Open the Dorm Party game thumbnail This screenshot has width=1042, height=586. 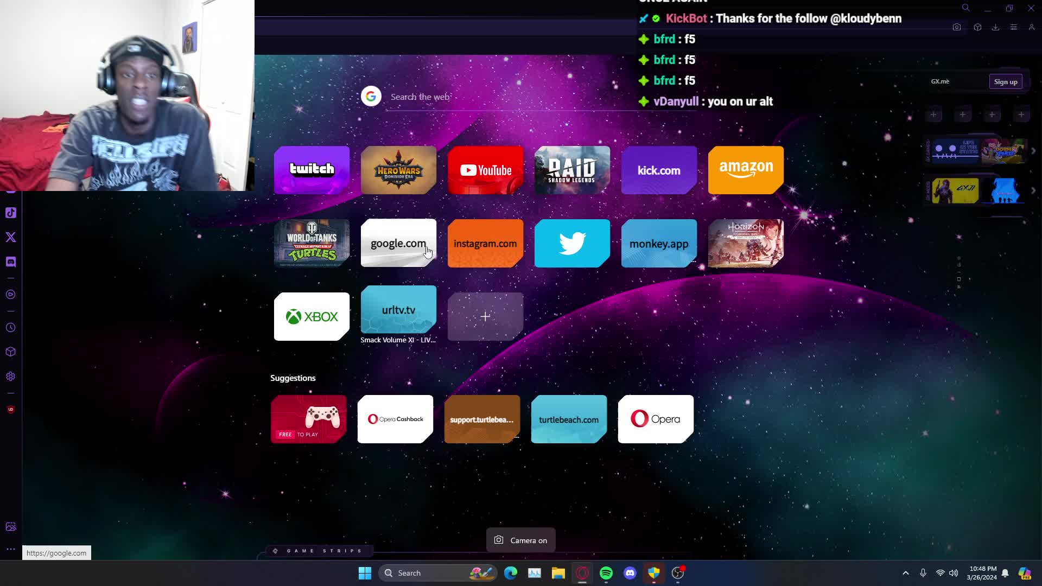1003,150
